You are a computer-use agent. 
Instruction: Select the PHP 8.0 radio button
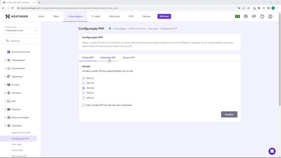pos(83,88)
